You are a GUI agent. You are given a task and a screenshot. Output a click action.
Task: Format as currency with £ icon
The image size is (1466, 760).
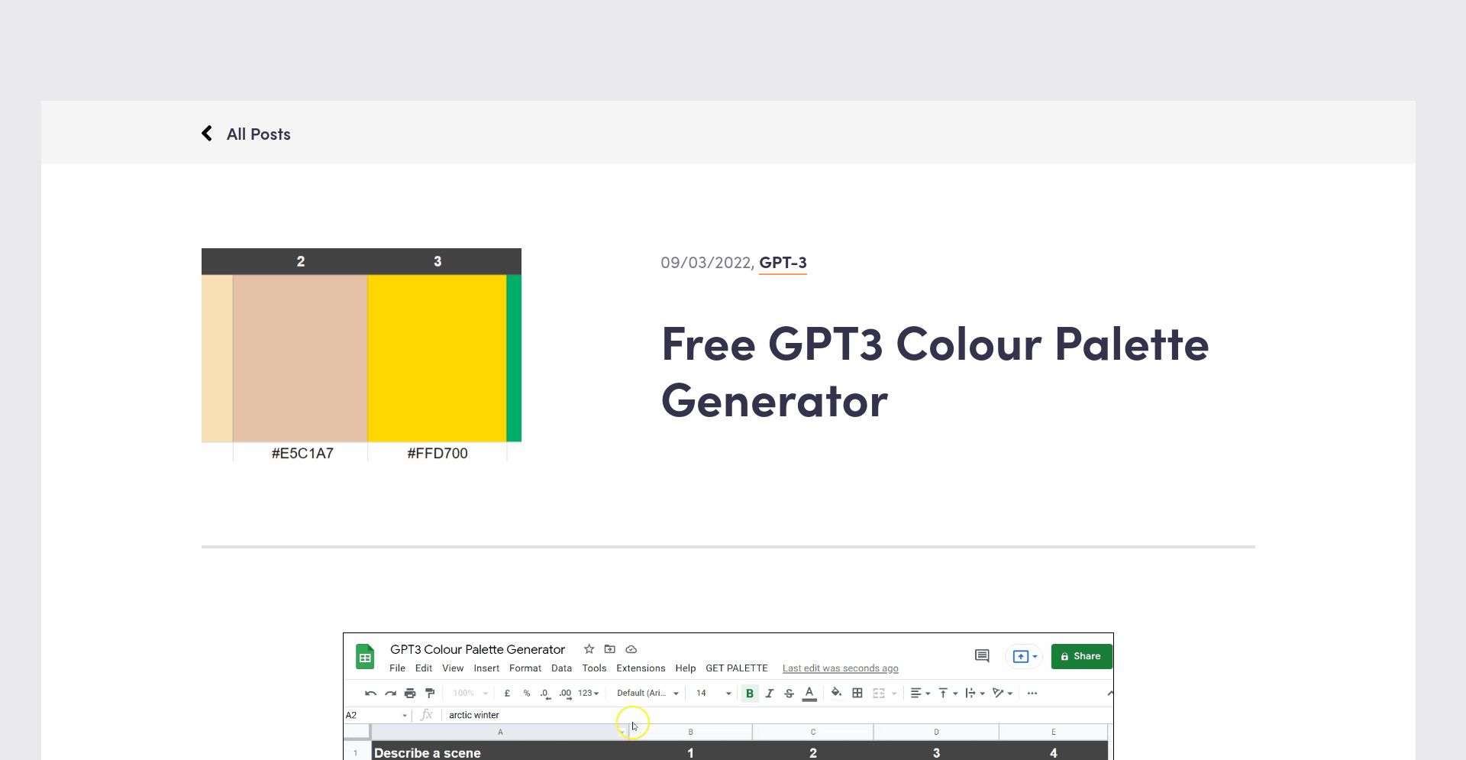507,694
